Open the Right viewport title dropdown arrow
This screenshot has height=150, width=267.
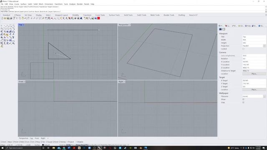pos(124,82)
